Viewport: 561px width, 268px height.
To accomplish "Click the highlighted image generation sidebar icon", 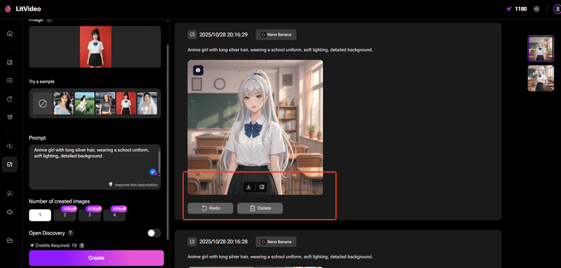I will pos(10,164).
